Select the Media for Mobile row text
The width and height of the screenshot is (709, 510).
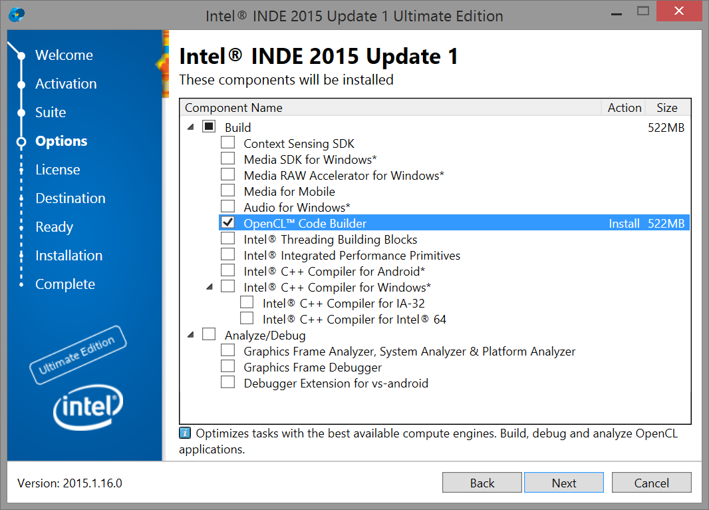(x=289, y=192)
